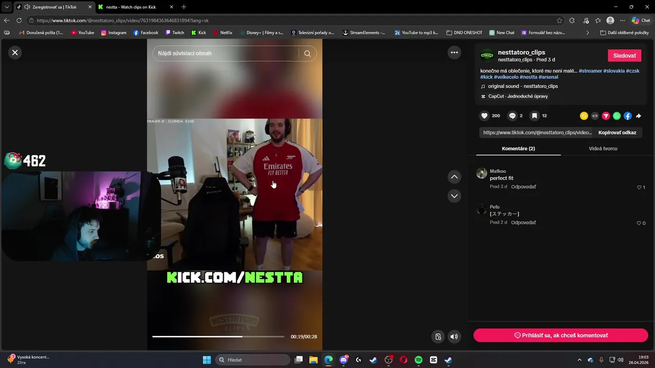The height and width of the screenshot is (368, 655).
Task: Toggle video mute with speaker icon
Action: 454,336
